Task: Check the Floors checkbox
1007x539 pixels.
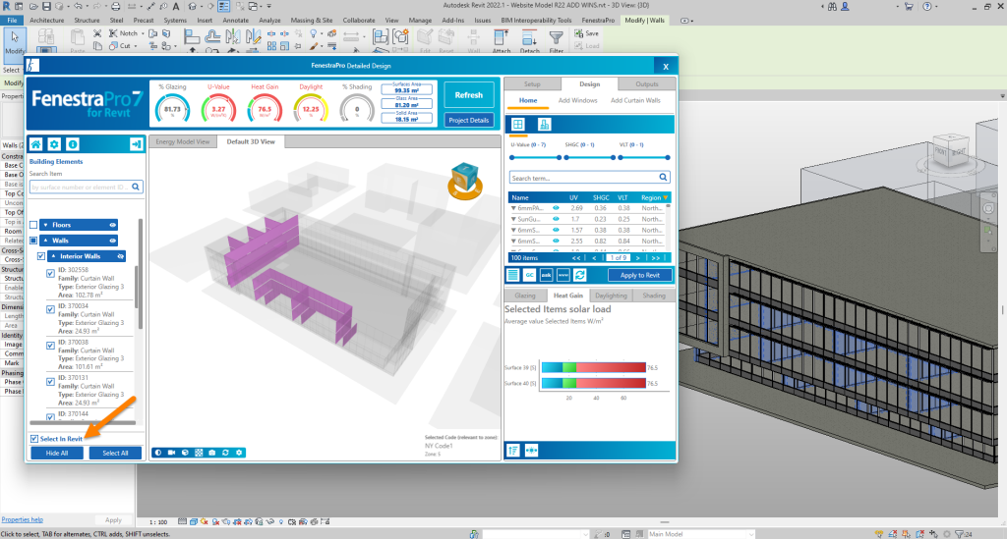Action: 33,225
